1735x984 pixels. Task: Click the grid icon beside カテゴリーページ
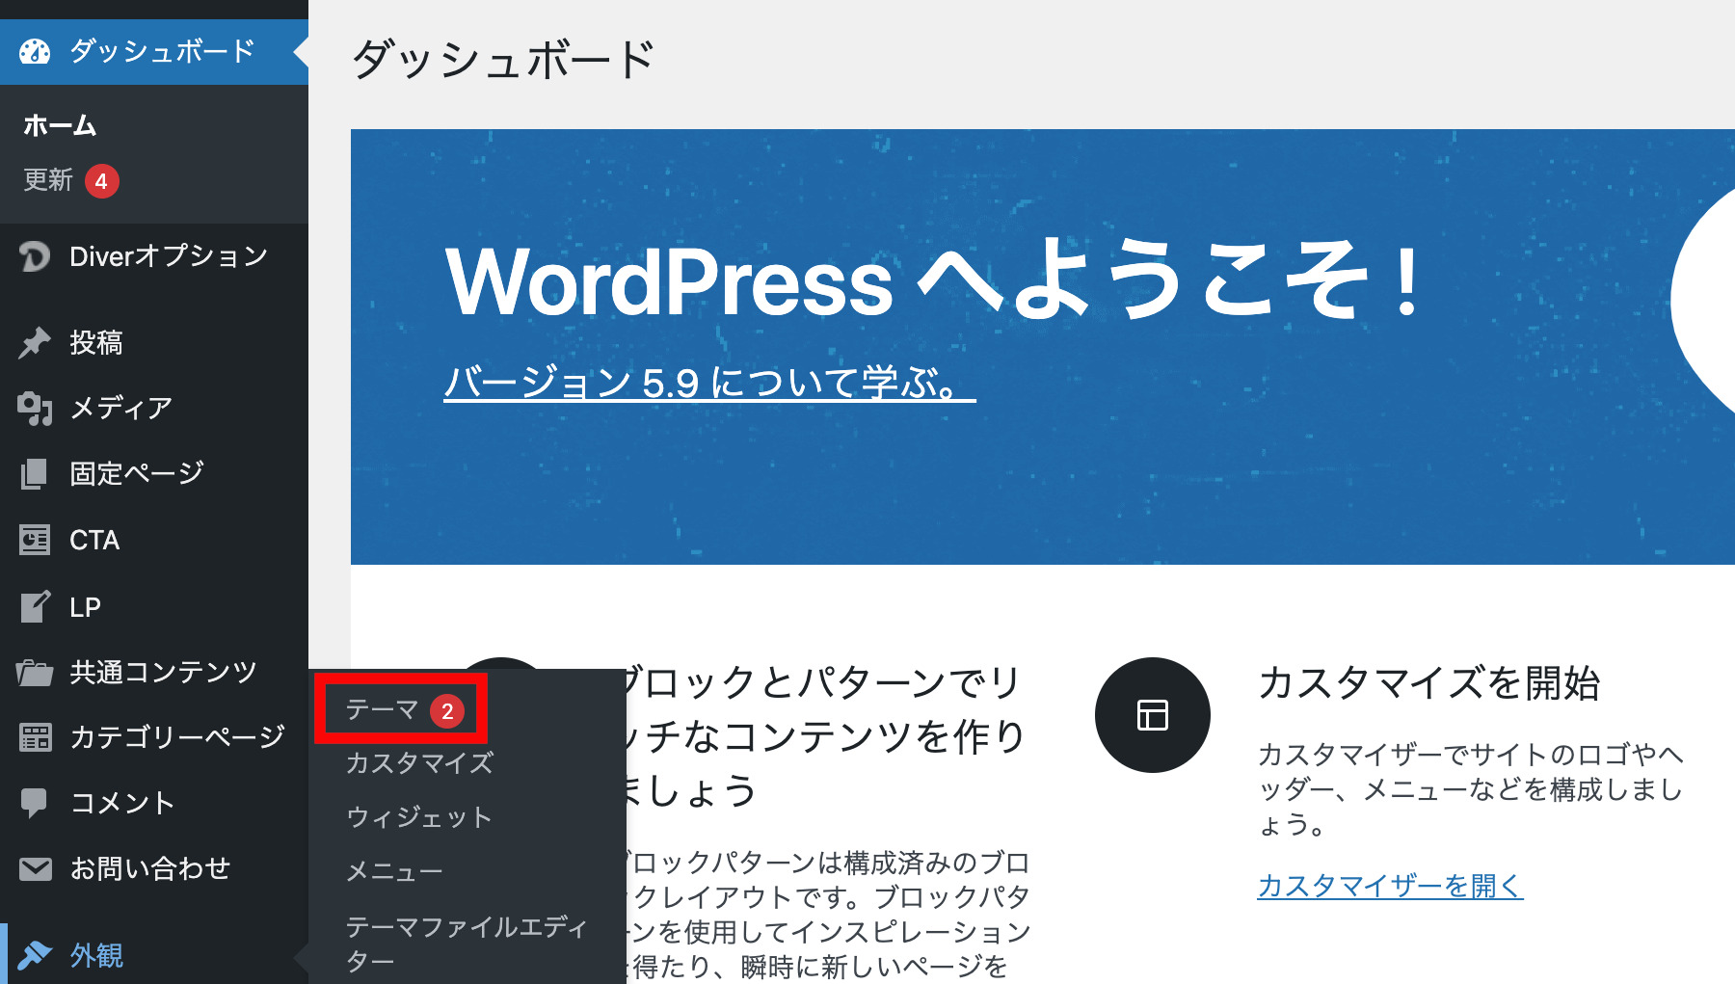35,737
